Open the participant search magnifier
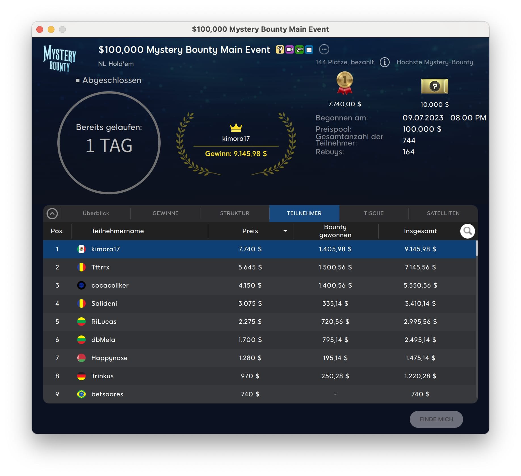The width and height of the screenshot is (521, 476). (467, 231)
